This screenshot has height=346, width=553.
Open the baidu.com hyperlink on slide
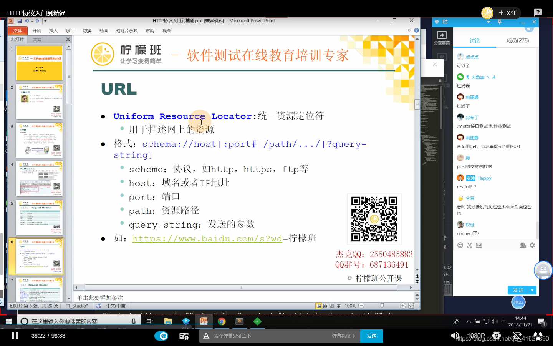point(207,238)
